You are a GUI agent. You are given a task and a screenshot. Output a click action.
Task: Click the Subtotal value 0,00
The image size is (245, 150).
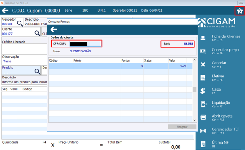pyautogui.click(x=176, y=147)
